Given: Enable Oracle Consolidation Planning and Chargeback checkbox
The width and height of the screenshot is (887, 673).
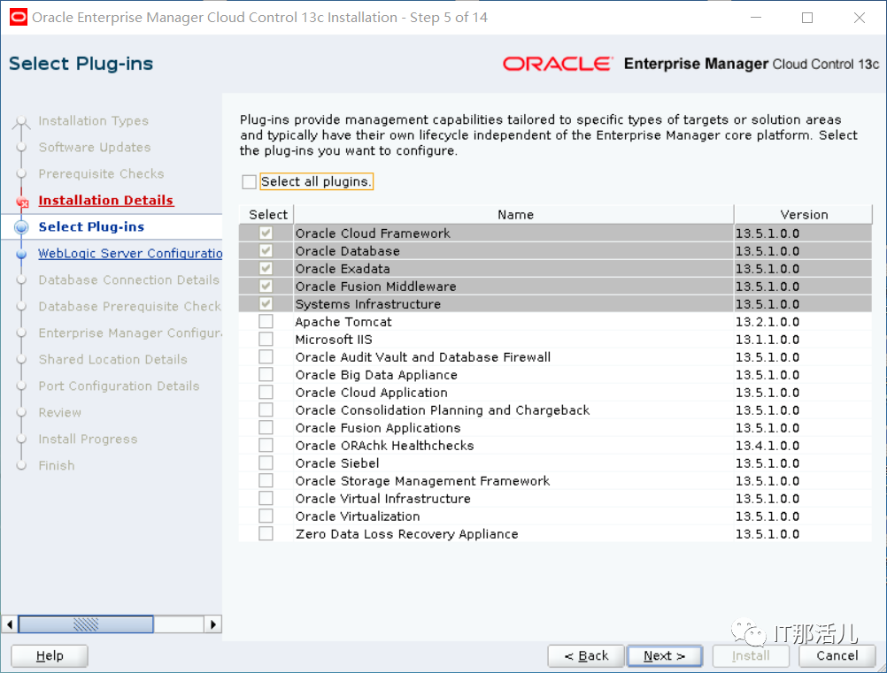Looking at the screenshot, I should point(266,409).
